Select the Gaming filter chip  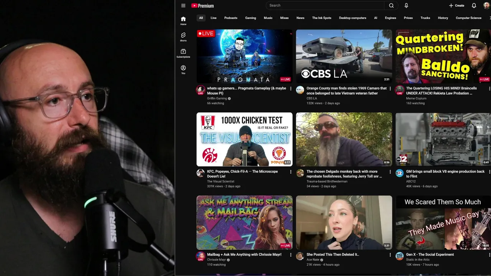point(250,18)
